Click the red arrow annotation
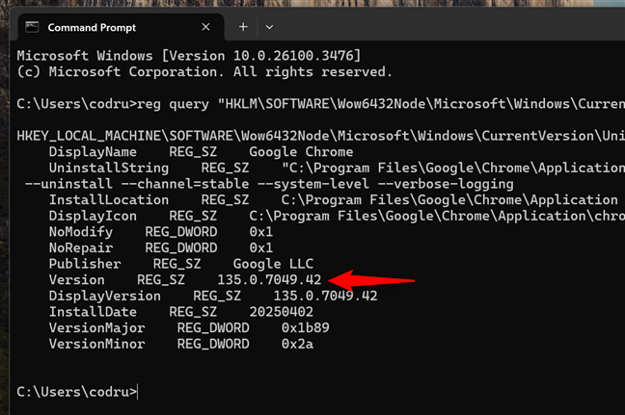 371,280
